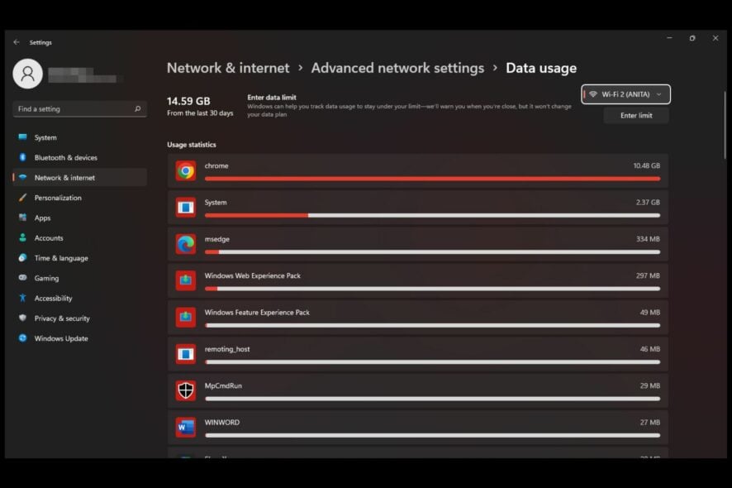This screenshot has width=732, height=488.
Task: Open the user profile account picture
Action: pyautogui.click(x=27, y=74)
